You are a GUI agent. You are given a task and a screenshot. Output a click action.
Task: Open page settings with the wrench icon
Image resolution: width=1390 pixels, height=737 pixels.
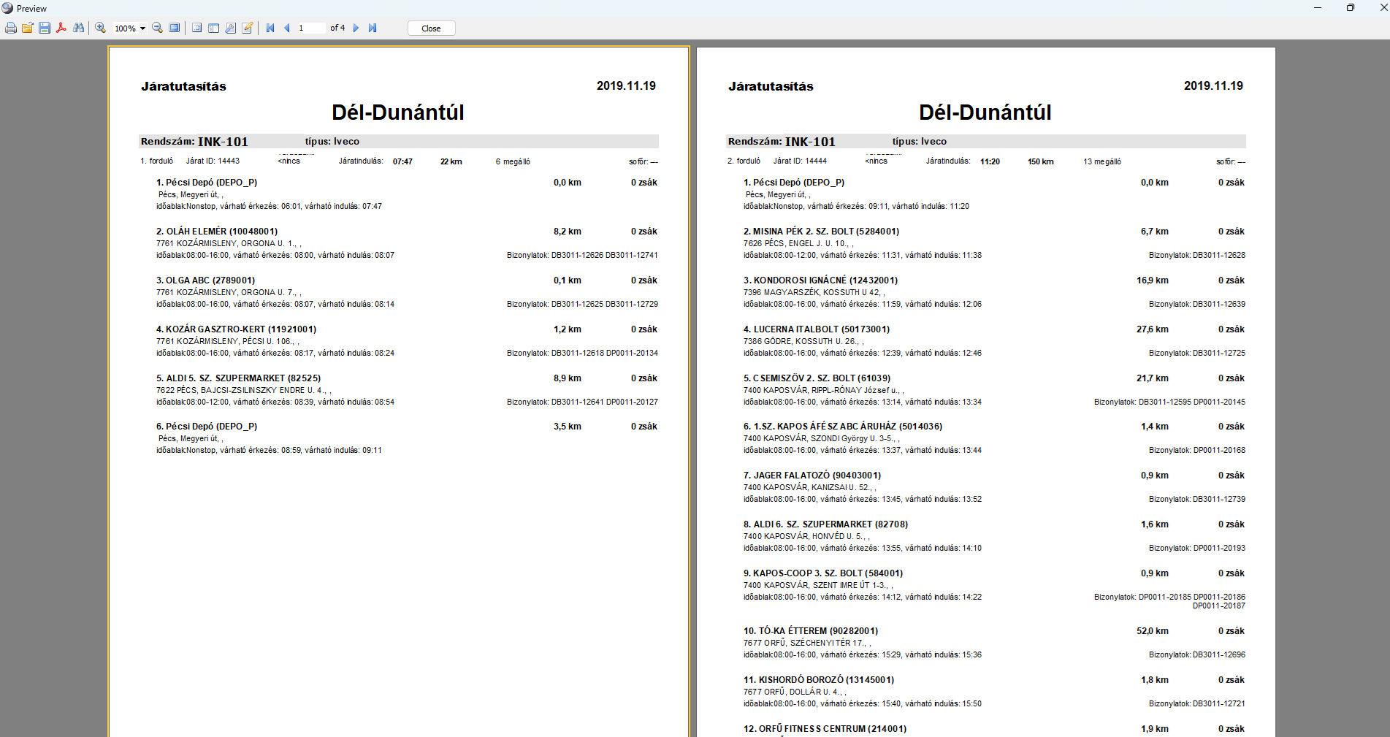[x=231, y=28]
